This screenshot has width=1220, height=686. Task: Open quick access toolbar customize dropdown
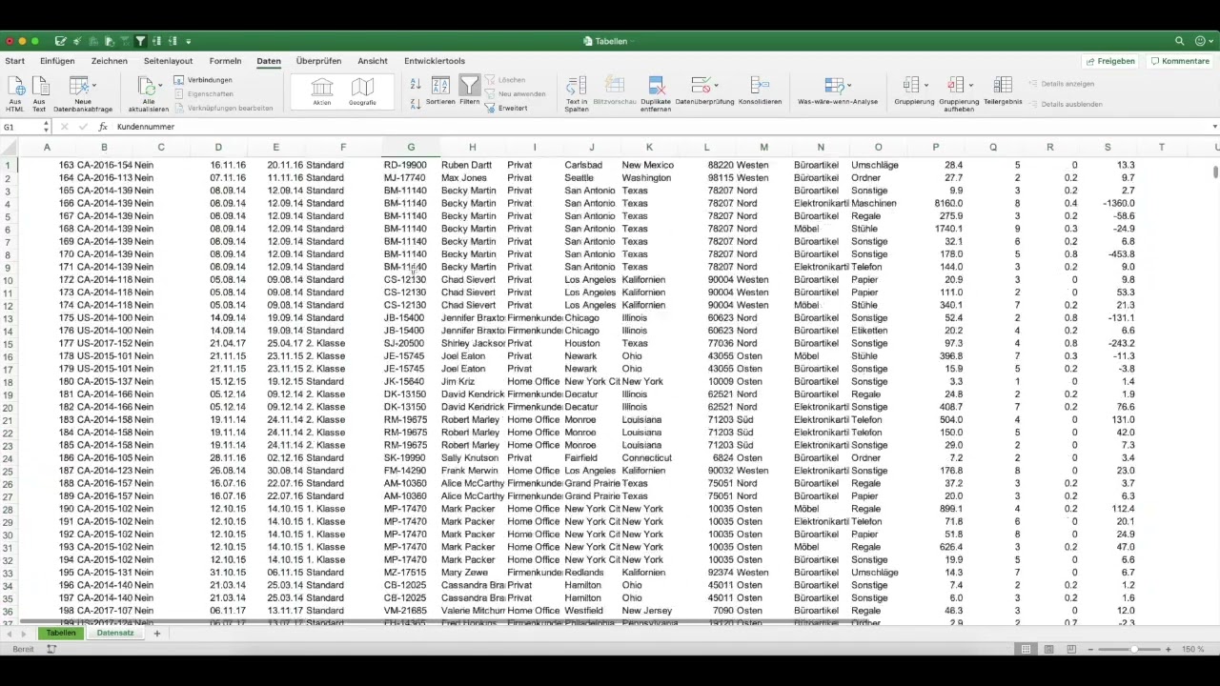coord(188,41)
